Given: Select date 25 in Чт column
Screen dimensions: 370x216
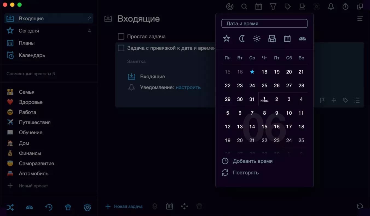Looking at the screenshot, I should click(264, 85).
